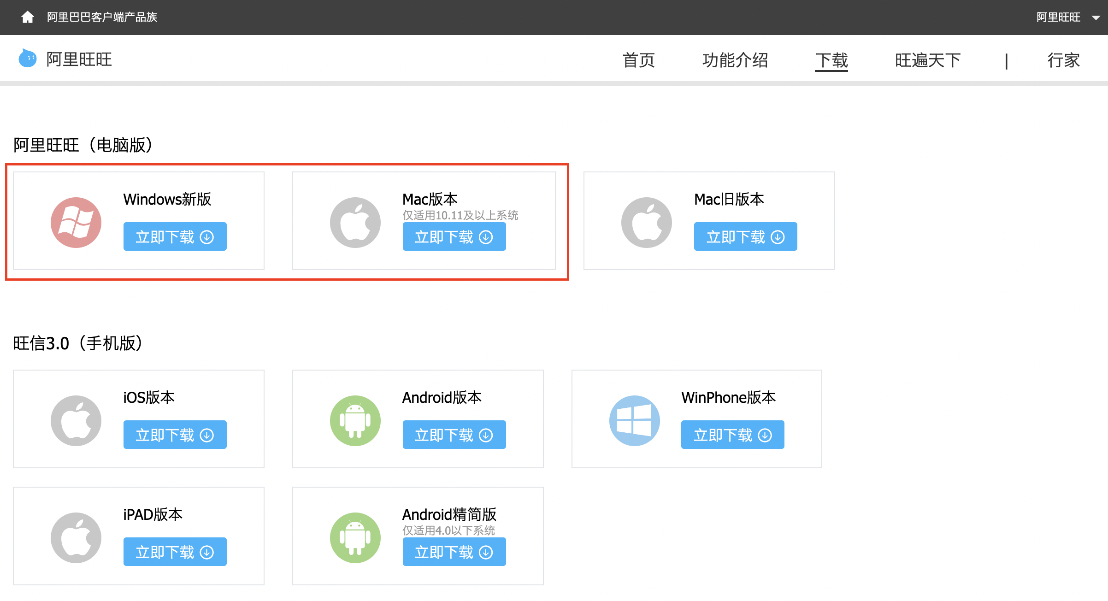The image size is (1108, 601).
Task: Click the 仅适用10.11及以上系统 note
Action: click(460, 215)
